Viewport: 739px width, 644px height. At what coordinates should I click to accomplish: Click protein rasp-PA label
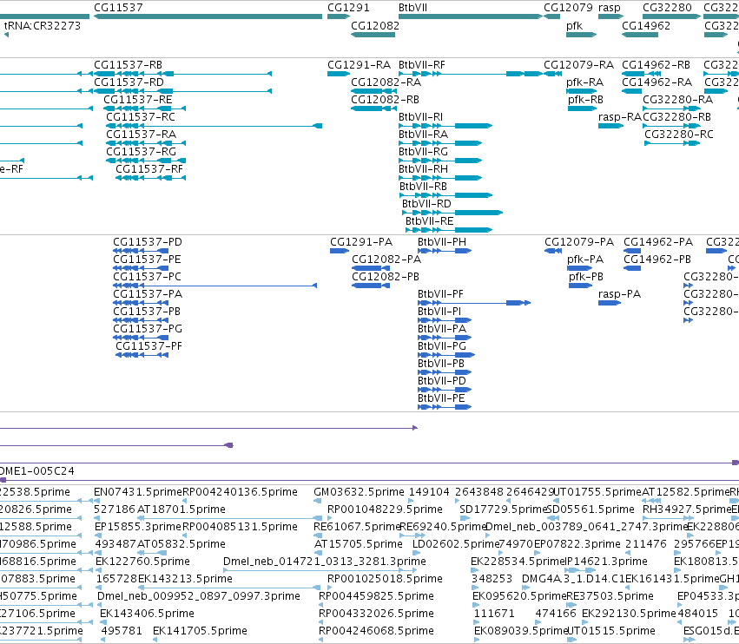point(620,294)
